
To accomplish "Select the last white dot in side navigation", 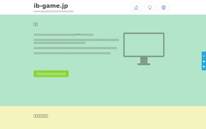I will pos(204,67).
